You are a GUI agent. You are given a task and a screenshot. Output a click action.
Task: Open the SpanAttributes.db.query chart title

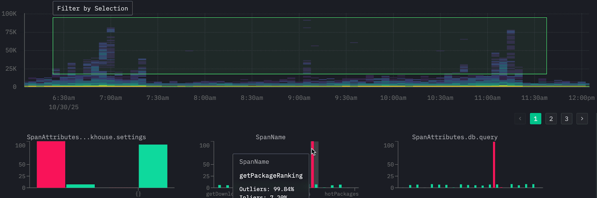tap(454, 137)
